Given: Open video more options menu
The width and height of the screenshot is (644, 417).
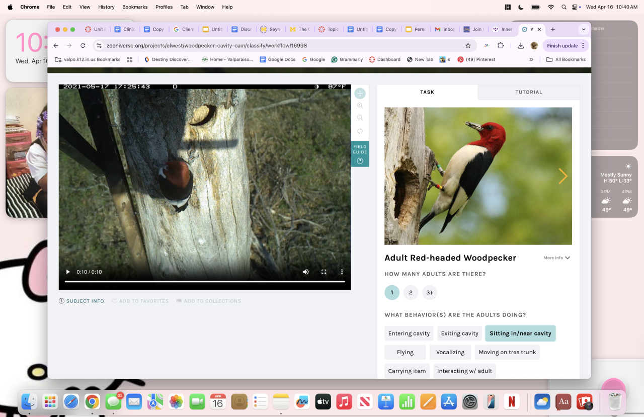Looking at the screenshot, I should pos(342,272).
